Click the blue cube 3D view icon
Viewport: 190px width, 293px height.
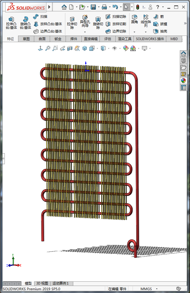click(85, 48)
